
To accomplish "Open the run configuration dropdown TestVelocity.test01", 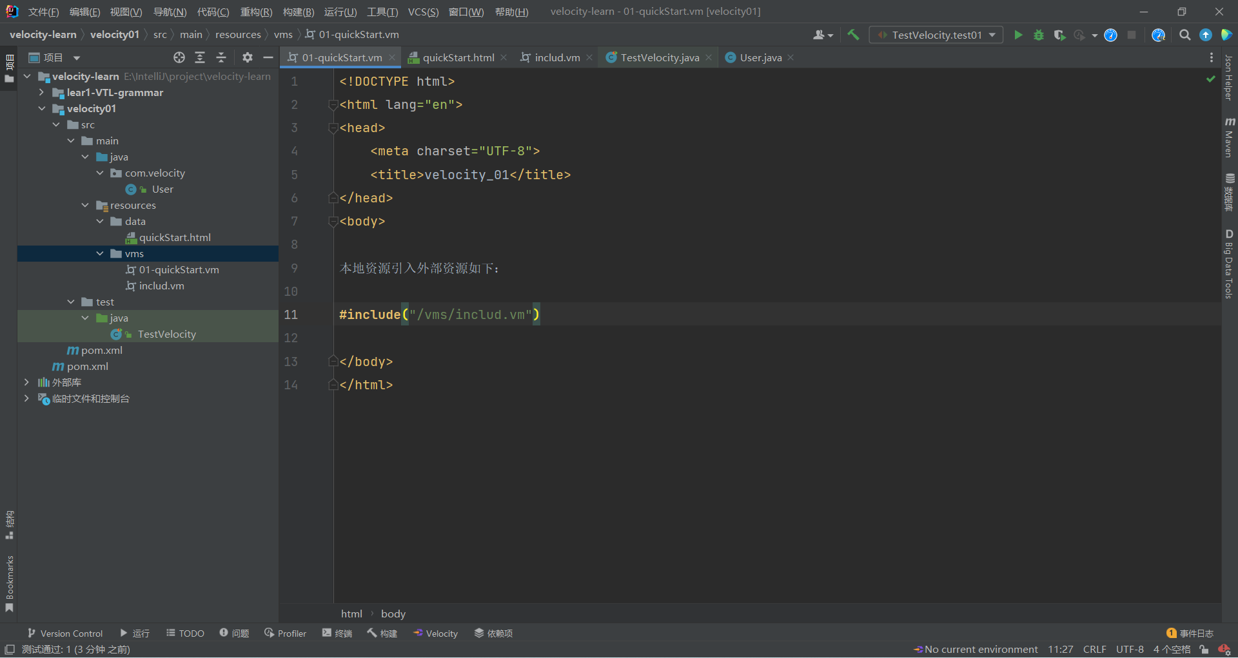I will [936, 35].
